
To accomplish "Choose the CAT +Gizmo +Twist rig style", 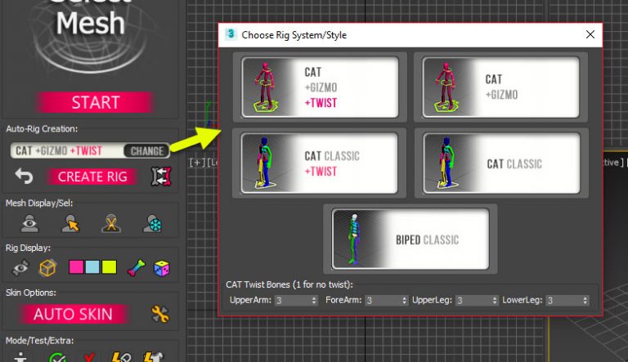I will (x=319, y=87).
